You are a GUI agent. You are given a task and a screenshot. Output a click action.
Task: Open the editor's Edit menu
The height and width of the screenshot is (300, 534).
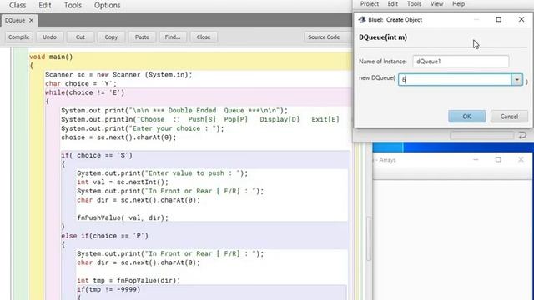(44, 6)
